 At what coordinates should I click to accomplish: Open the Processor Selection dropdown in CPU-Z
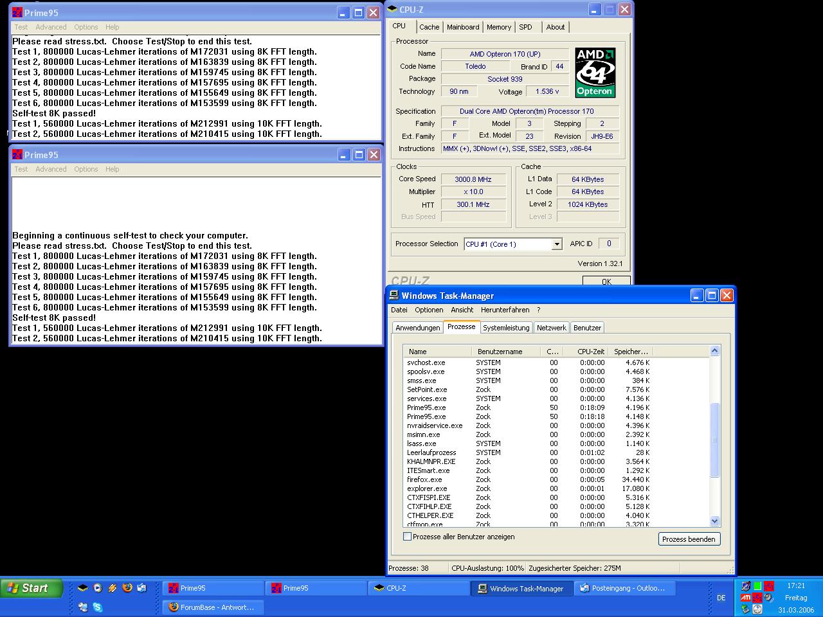557,244
